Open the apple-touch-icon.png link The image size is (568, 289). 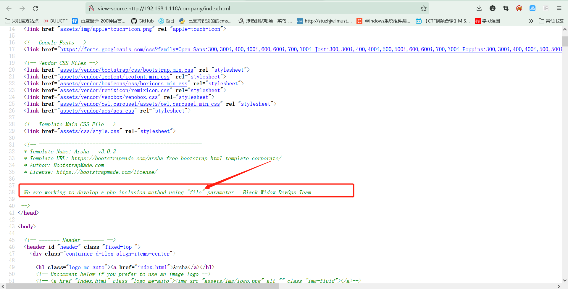coord(106,29)
